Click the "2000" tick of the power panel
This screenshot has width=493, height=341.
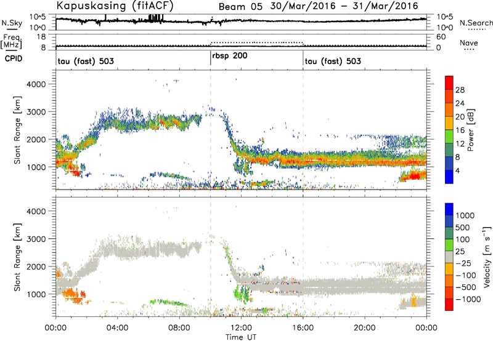(x=36, y=139)
